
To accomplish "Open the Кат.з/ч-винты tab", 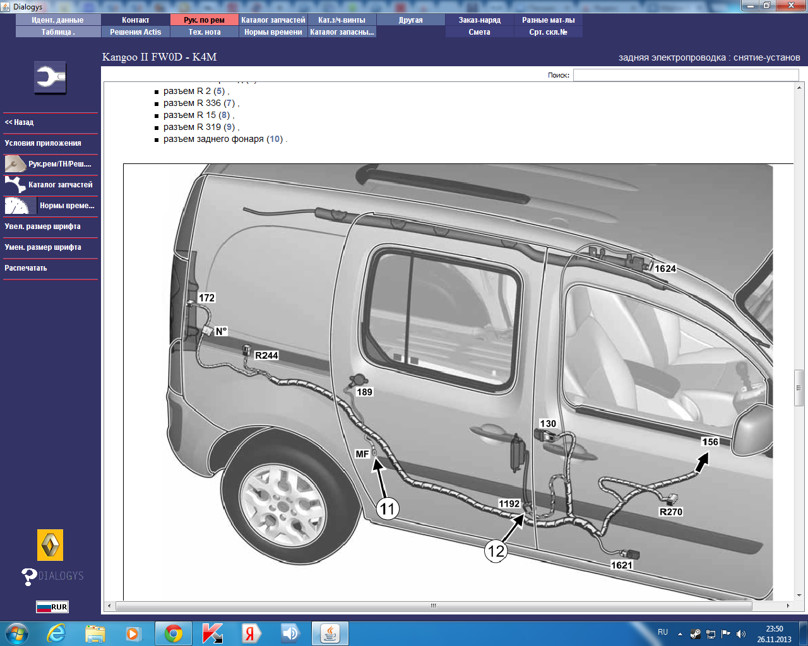I will point(342,20).
